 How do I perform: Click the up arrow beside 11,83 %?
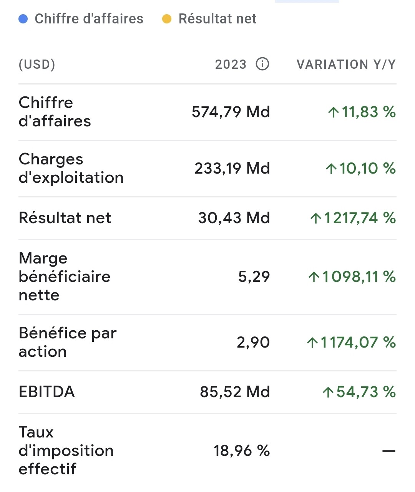click(333, 112)
